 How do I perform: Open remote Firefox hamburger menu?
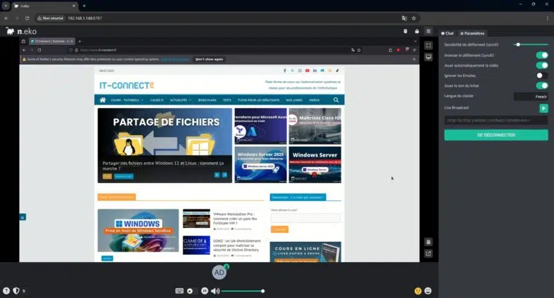tap(414, 50)
